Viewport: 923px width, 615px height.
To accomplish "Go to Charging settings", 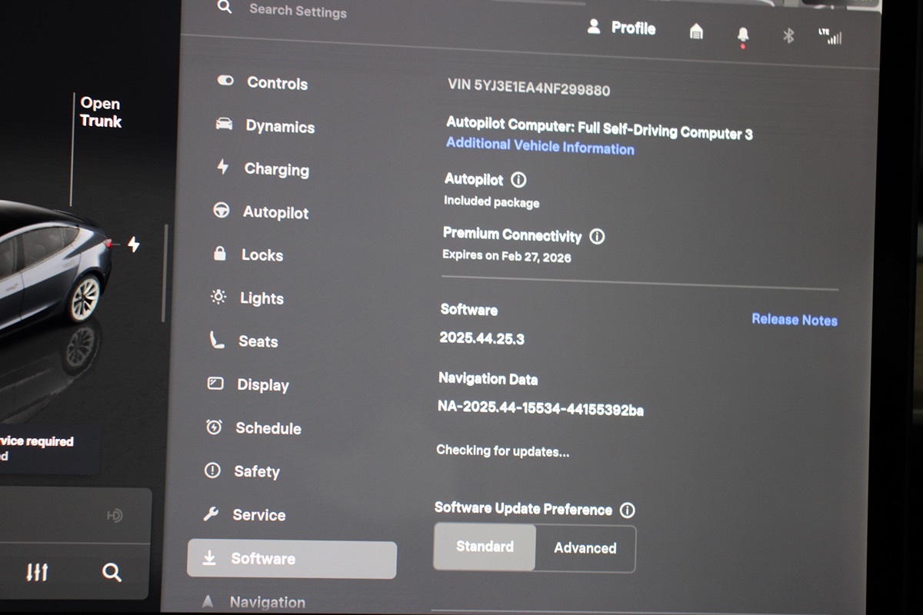I will 275,169.
